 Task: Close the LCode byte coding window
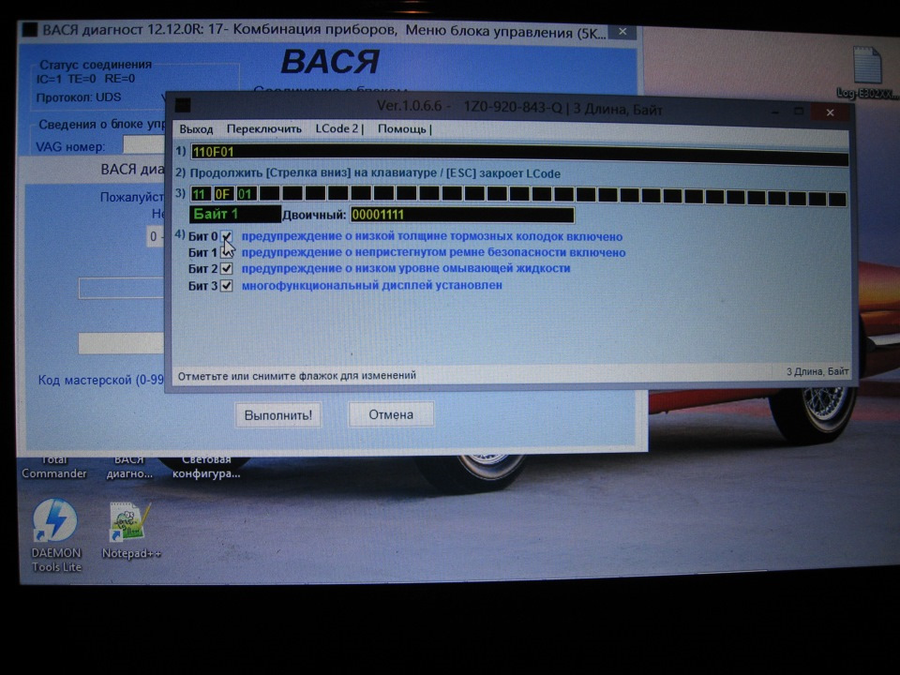[x=830, y=111]
